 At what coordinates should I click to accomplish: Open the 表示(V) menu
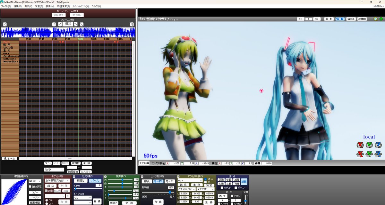pos(28,6)
